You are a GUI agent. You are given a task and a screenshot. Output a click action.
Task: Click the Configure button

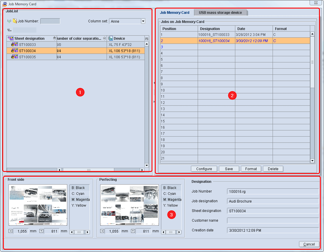pos(204,169)
